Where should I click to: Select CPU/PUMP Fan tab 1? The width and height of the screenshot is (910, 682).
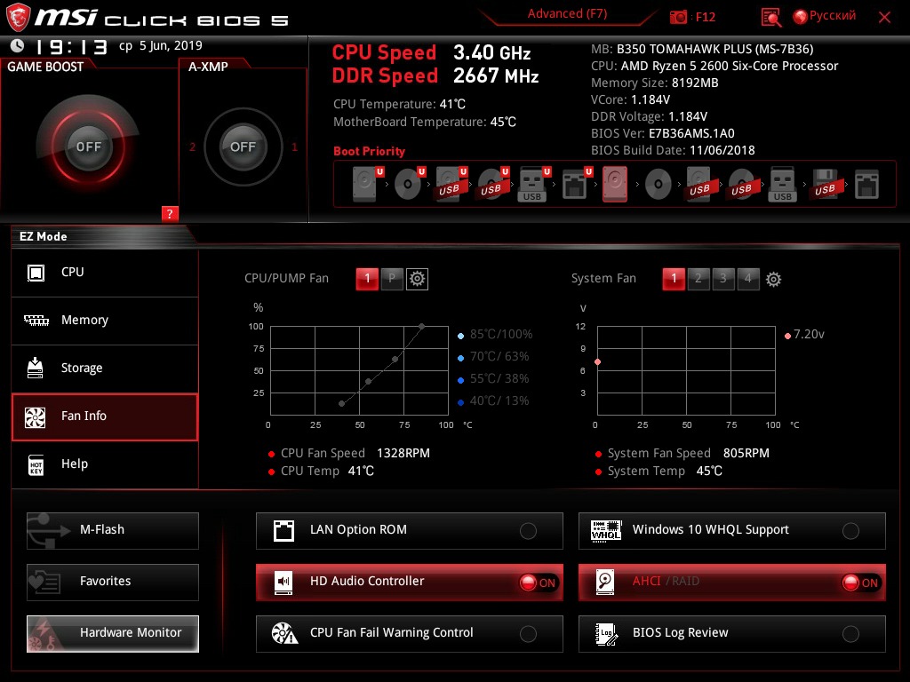pyautogui.click(x=367, y=279)
